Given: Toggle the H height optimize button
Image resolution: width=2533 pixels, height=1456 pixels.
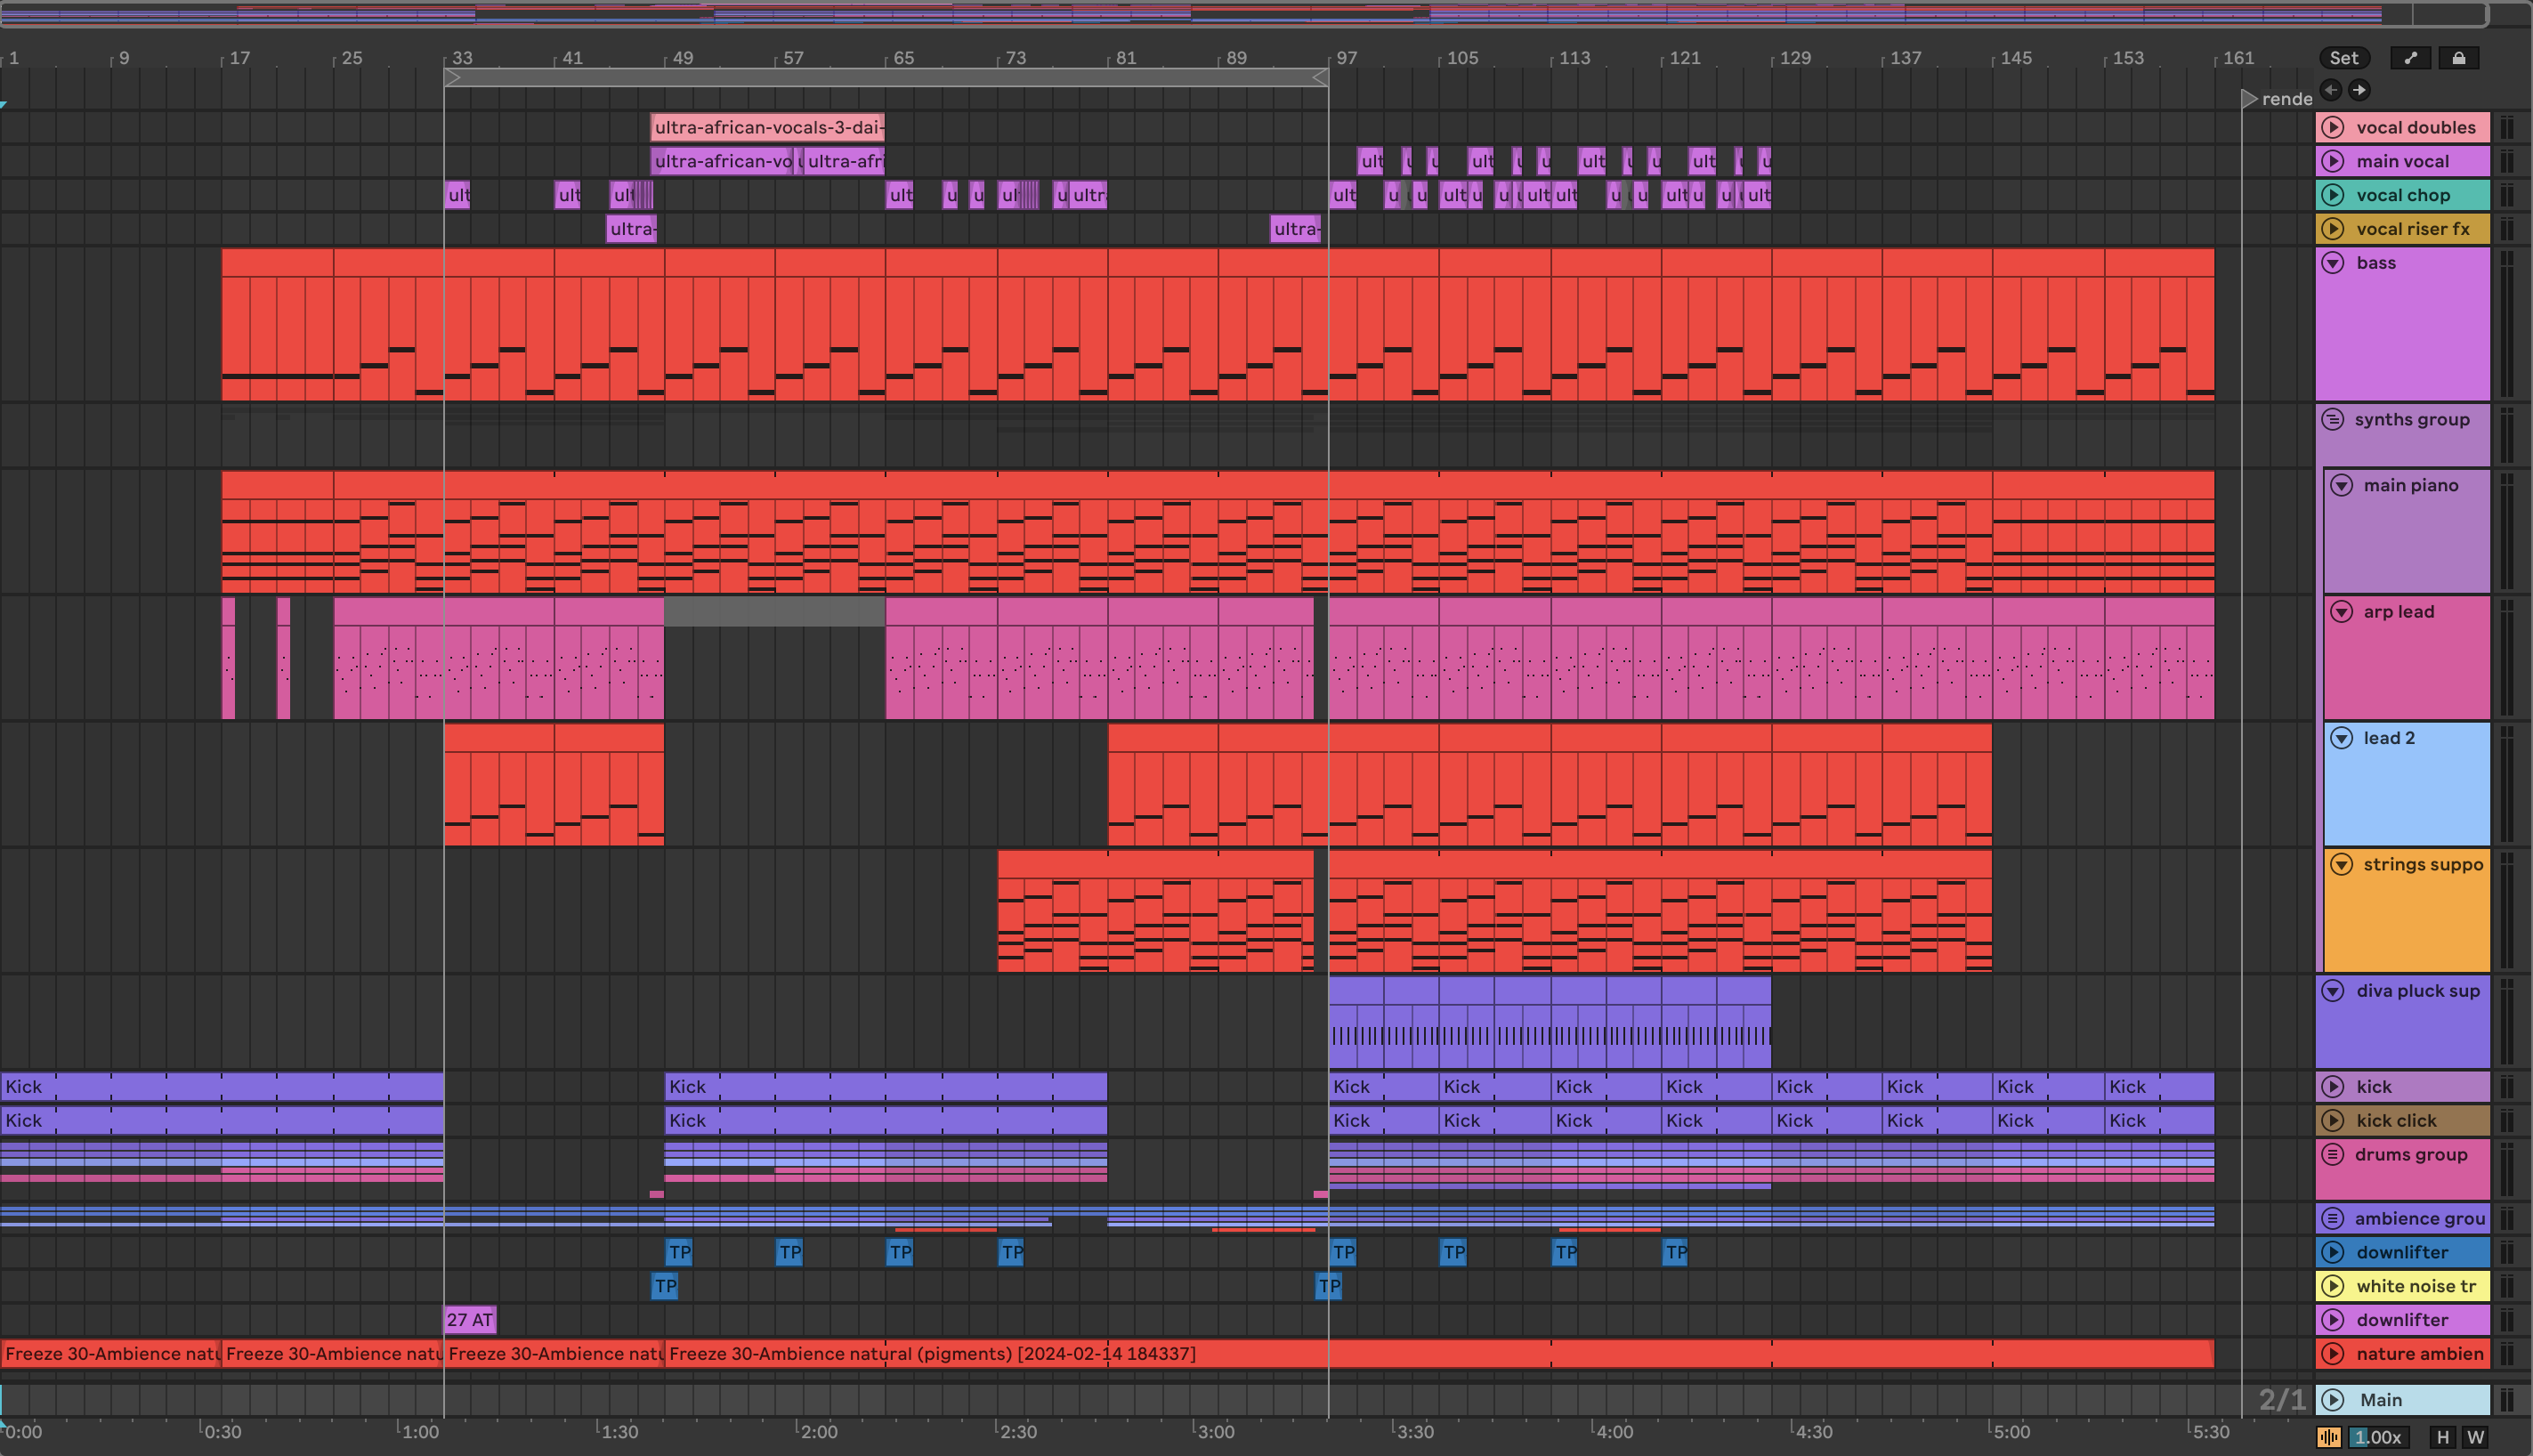Looking at the screenshot, I should tap(2443, 1437).
